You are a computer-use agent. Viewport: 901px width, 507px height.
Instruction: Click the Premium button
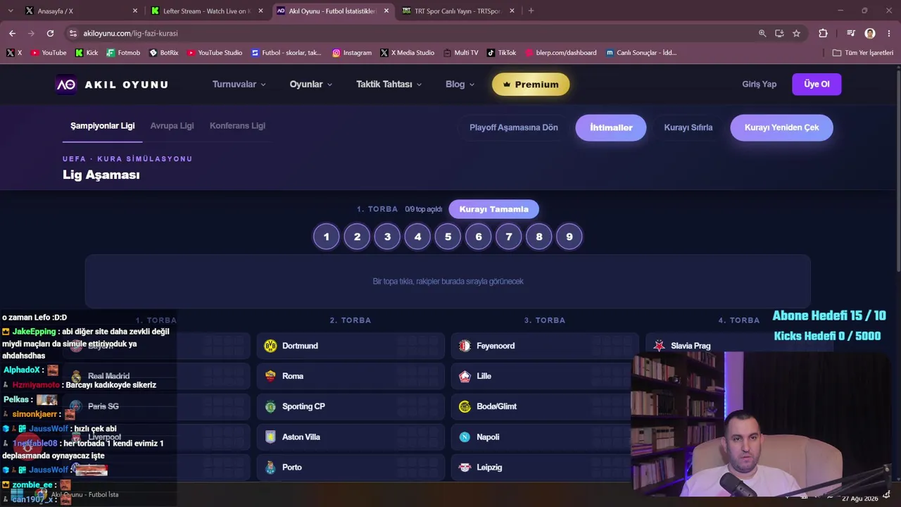(531, 84)
